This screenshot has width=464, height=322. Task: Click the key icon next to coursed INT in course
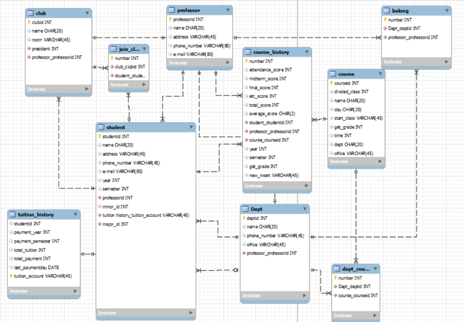(332, 83)
